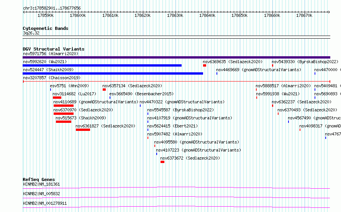The image size is (341, 212).
Task: Click the nsv524447 (Shaikh2009) blue bar
Action: (x=113, y=73)
